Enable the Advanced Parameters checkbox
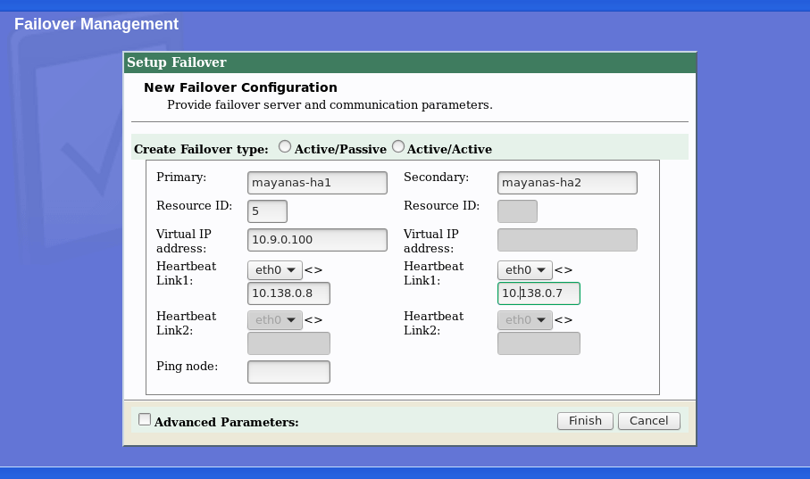The height and width of the screenshot is (479, 810). click(x=145, y=419)
